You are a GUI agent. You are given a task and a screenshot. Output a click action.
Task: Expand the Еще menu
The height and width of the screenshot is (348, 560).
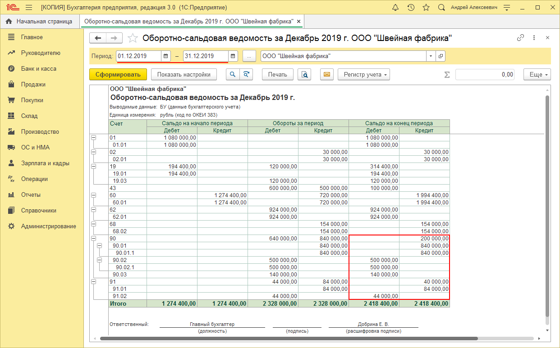(x=537, y=75)
